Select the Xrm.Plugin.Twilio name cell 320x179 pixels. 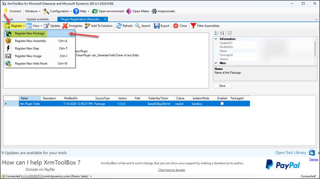point(30,104)
